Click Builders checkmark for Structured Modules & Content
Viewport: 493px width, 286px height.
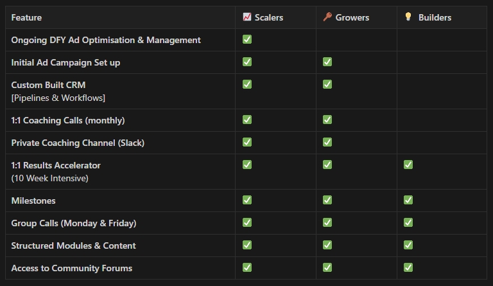(x=408, y=245)
